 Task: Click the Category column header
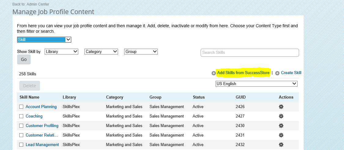click(115, 97)
